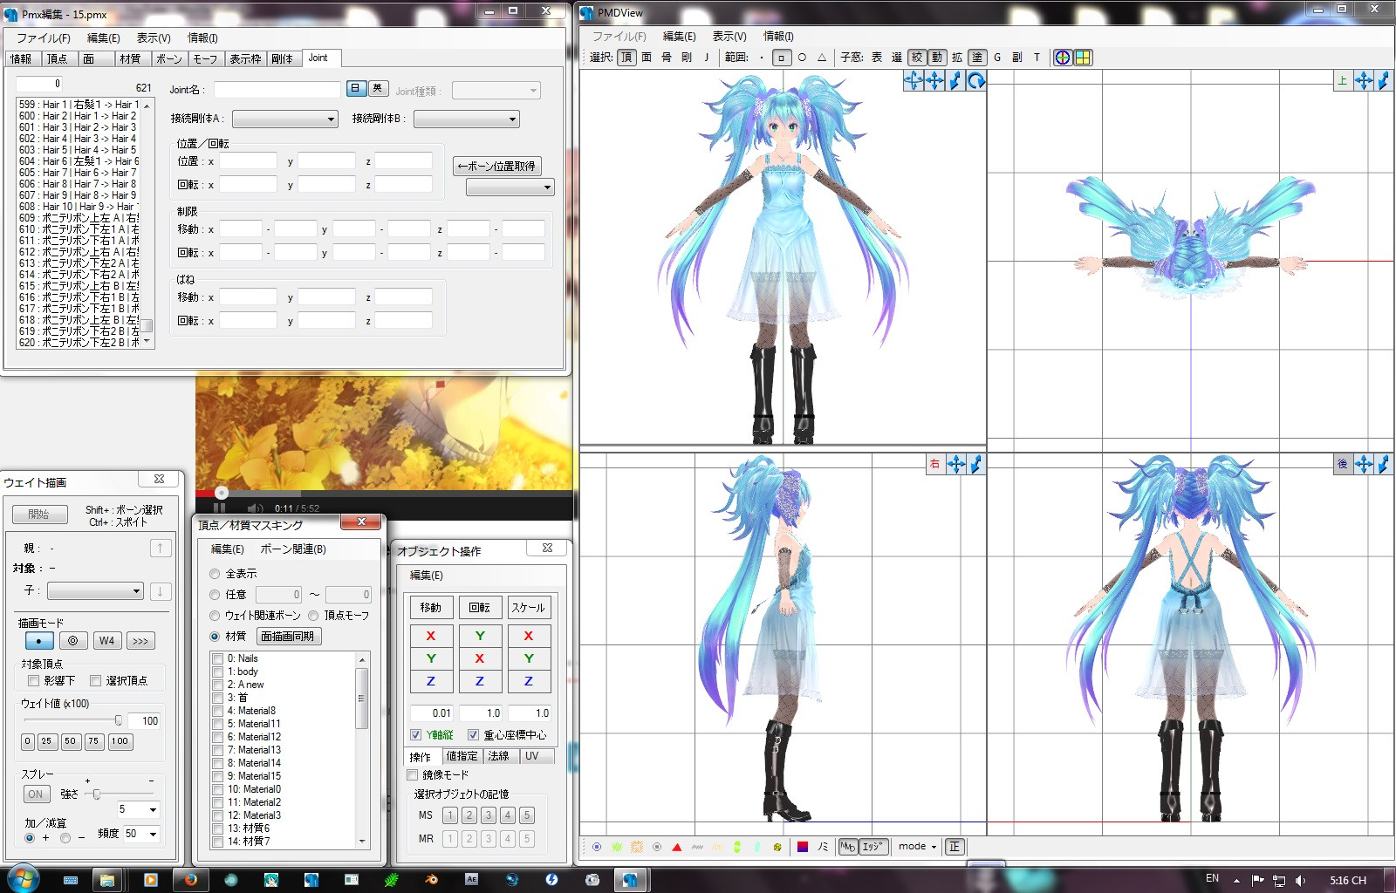1396x893 pixels.
Task: Choose the triangle range selection icon
Action: coord(822,58)
